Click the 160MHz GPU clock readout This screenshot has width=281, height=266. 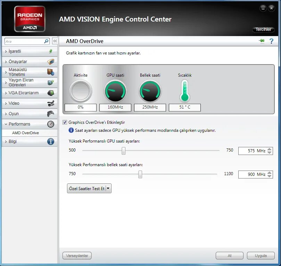pyautogui.click(x=115, y=107)
